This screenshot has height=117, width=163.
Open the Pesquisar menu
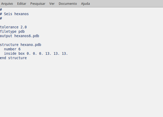click(38, 4)
